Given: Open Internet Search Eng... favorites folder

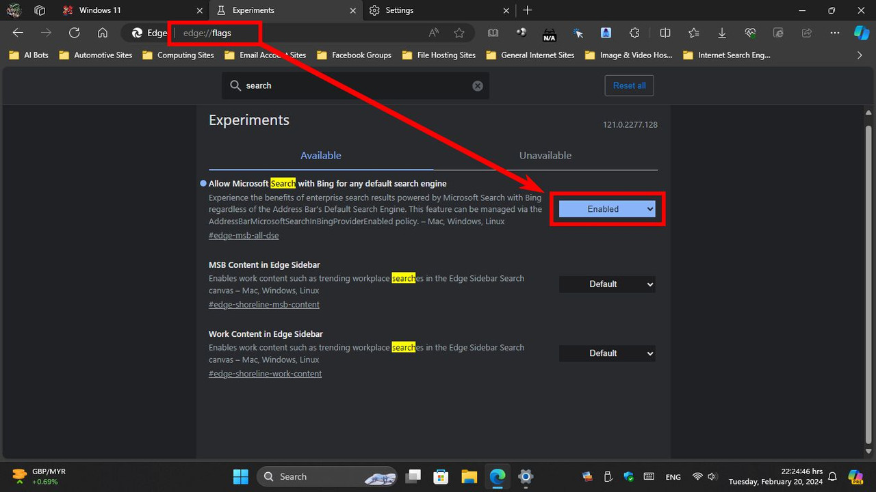Looking at the screenshot, I should [727, 55].
